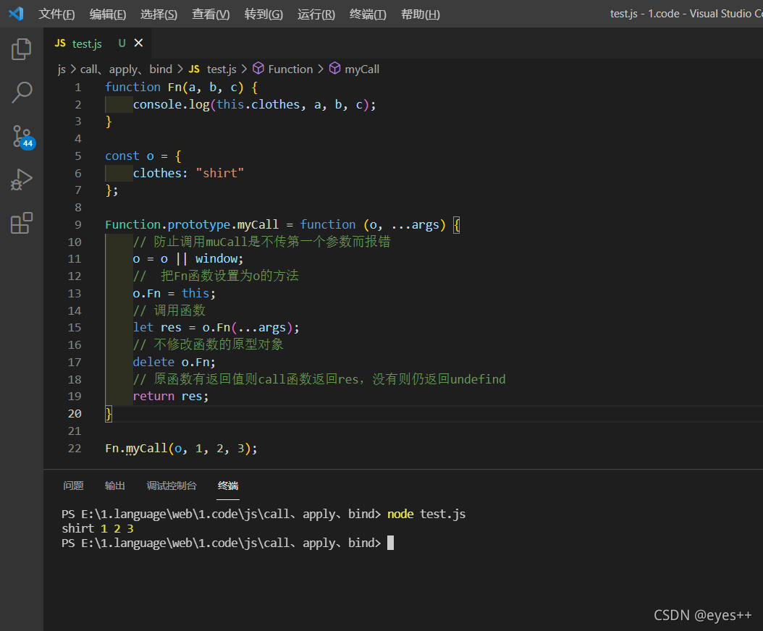Click 'Function.prototype.myCall' on line 9
This screenshot has height=631, width=763.
[x=193, y=225]
